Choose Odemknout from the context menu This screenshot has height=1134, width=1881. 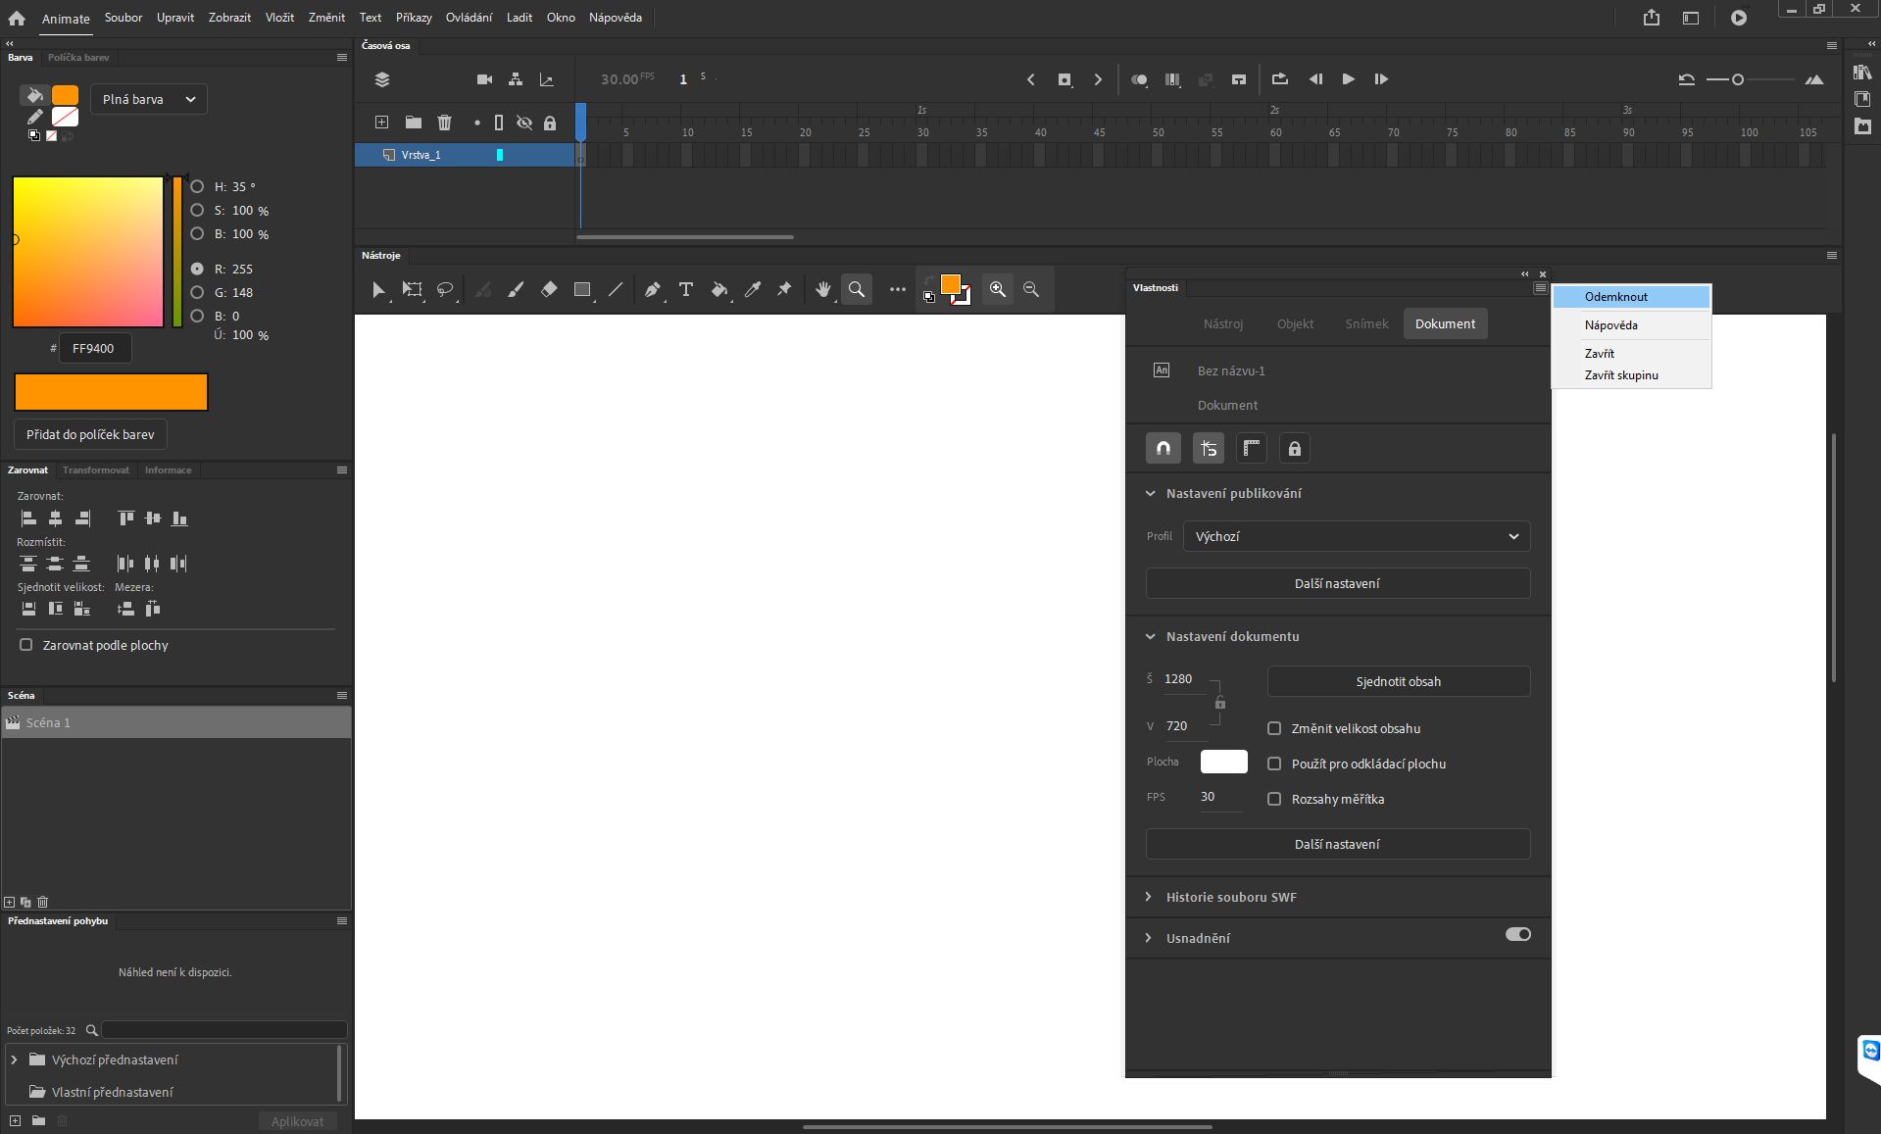(1615, 296)
